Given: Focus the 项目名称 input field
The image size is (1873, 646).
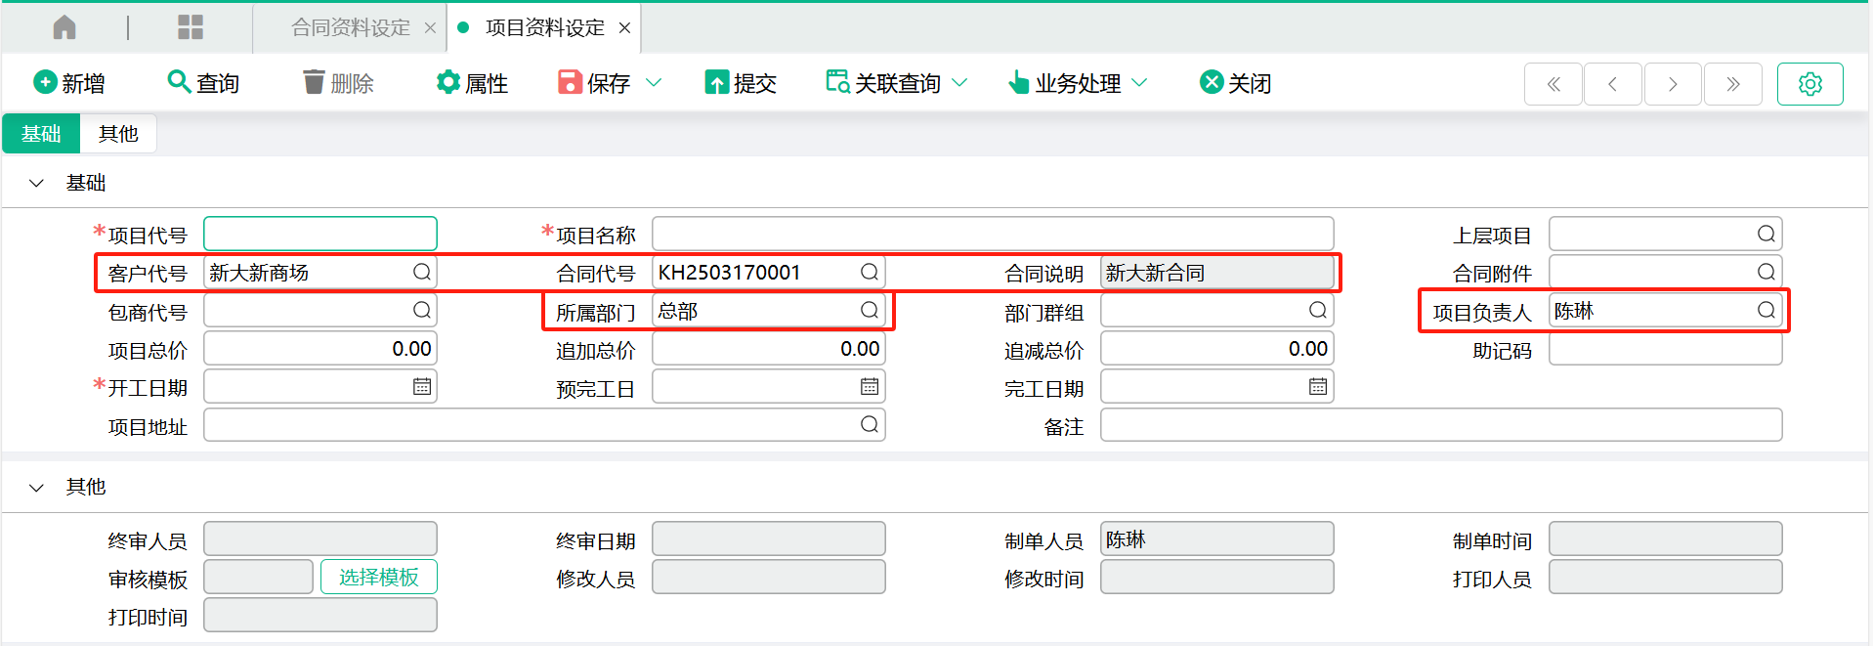Looking at the screenshot, I should tap(992, 235).
